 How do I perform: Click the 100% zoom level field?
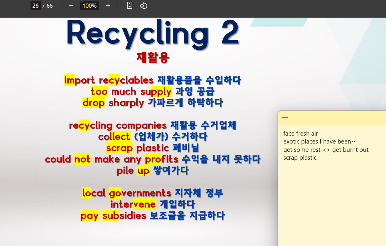89,6
